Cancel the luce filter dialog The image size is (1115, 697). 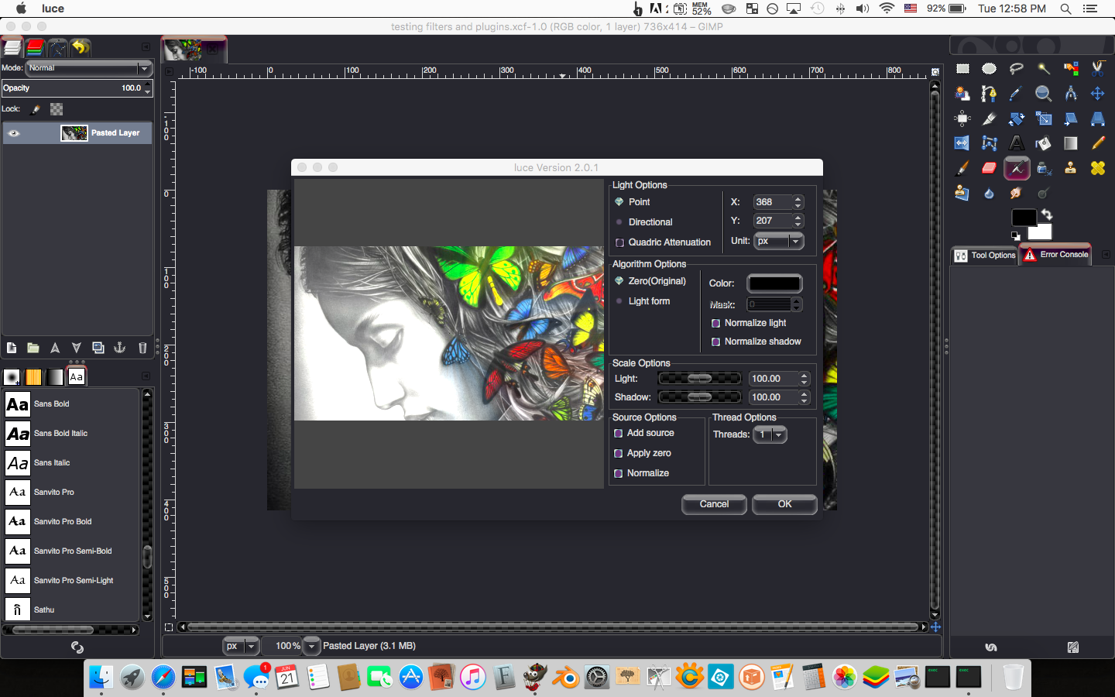[x=713, y=504]
